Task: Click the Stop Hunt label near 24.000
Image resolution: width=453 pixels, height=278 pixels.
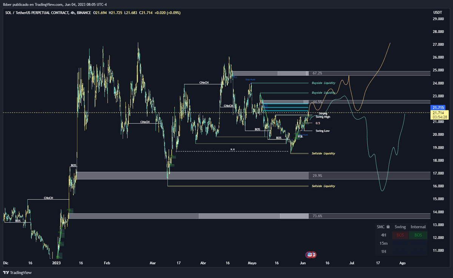Action: pos(250,79)
